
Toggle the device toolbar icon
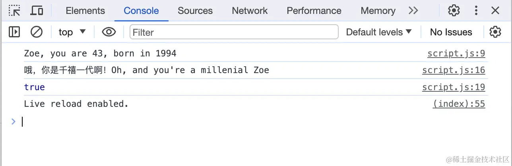37,11
